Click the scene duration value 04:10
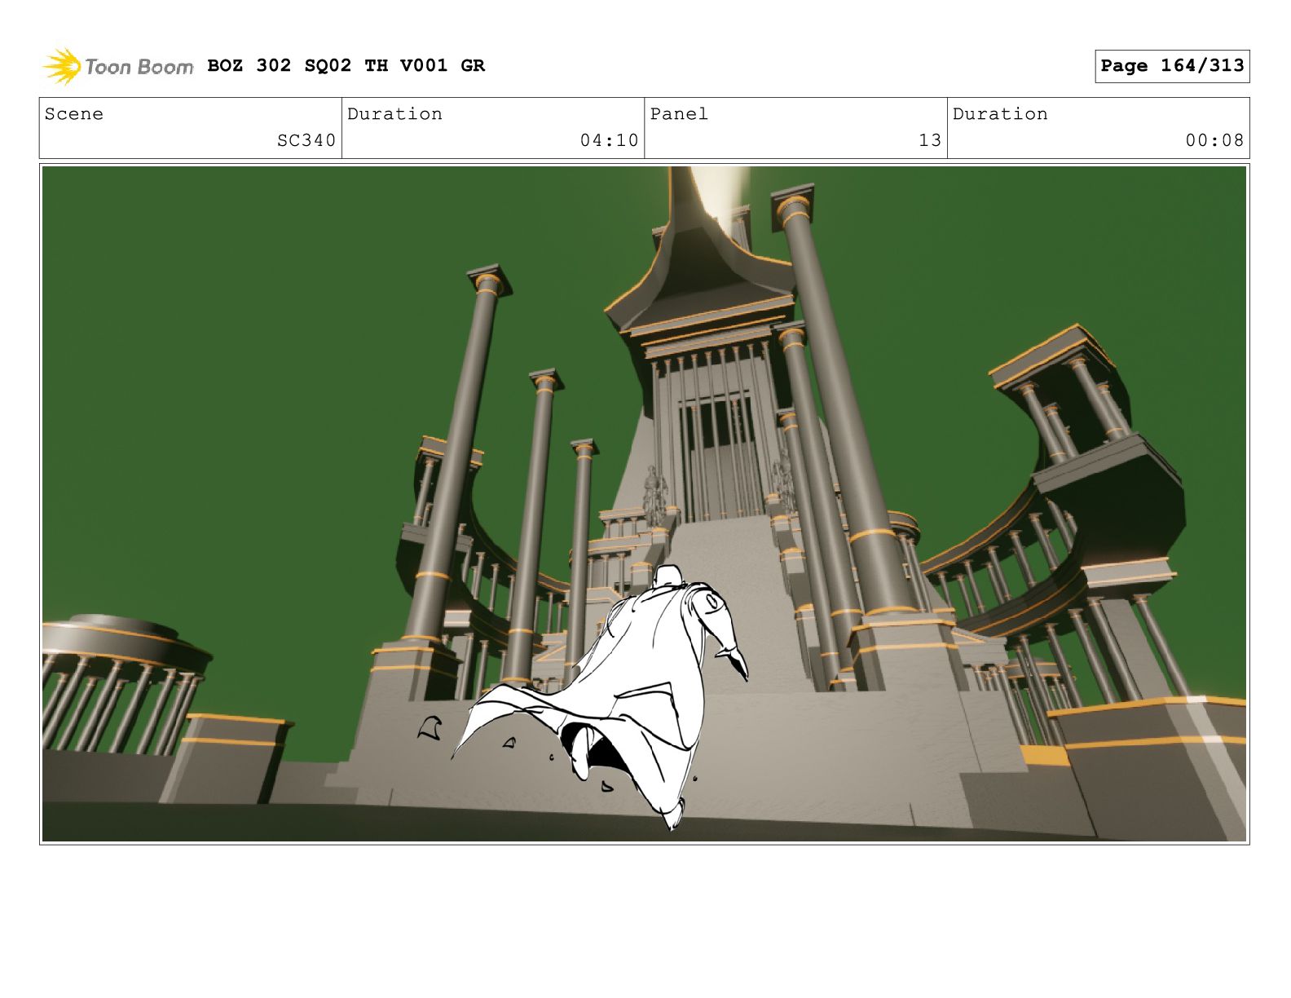This screenshot has height=998, width=1291. pos(609,140)
